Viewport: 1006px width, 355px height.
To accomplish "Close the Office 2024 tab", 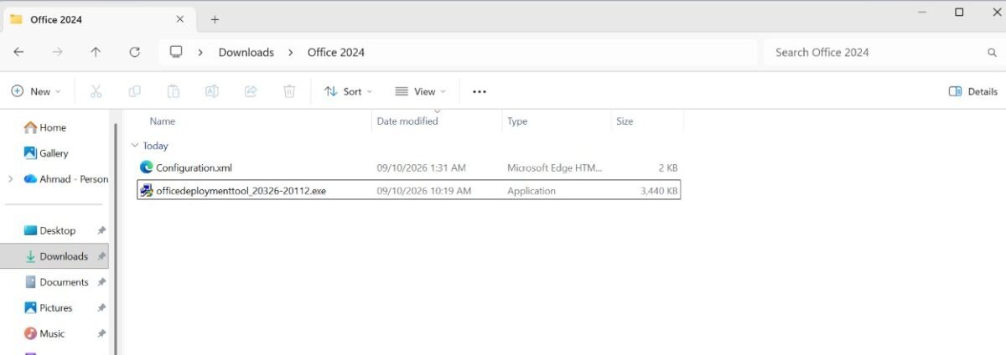I will (180, 19).
